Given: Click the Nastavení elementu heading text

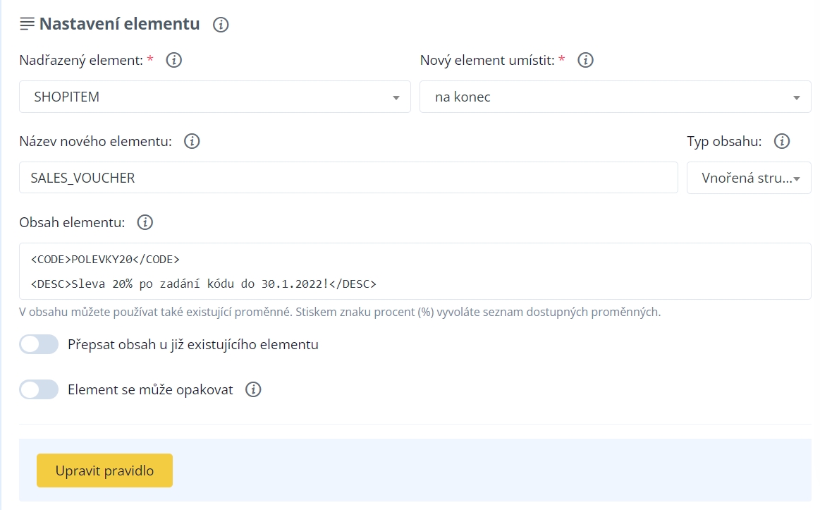Looking at the screenshot, I should click(x=119, y=24).
